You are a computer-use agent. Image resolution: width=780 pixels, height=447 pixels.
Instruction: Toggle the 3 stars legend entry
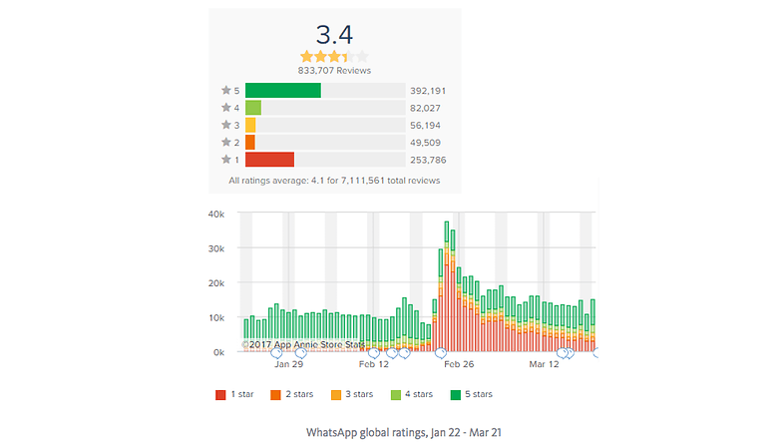(352, 394)
